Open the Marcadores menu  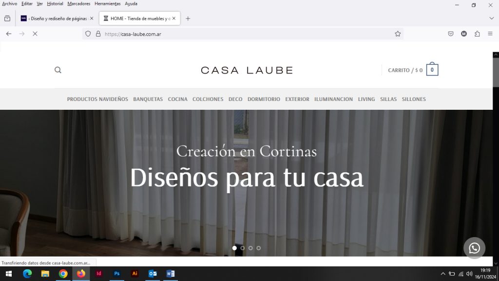coord(78,4)
